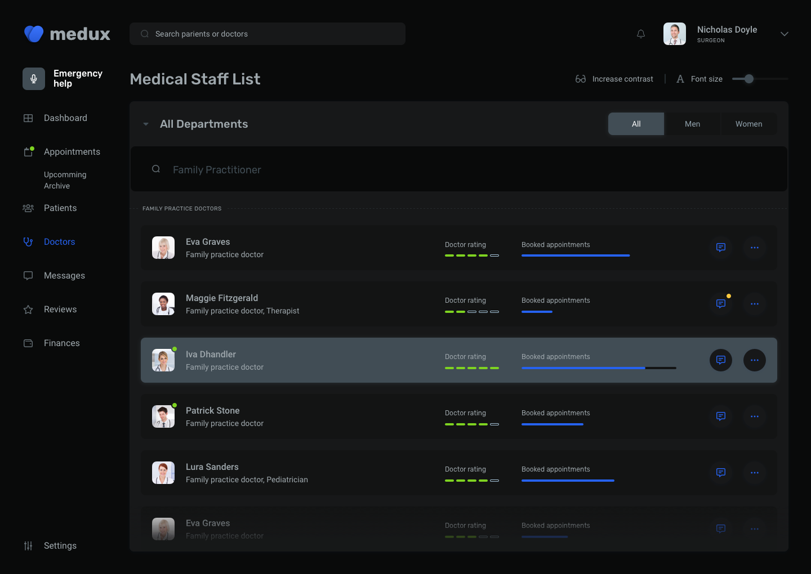Viewport: 811px width, 574px height.
Task: Open the Settings sliders icon
Action: [28, 546]
